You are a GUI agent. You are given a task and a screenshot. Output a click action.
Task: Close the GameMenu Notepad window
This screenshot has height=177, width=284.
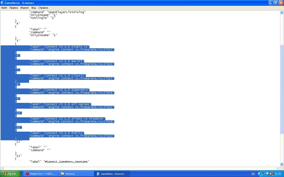(281, 3)
